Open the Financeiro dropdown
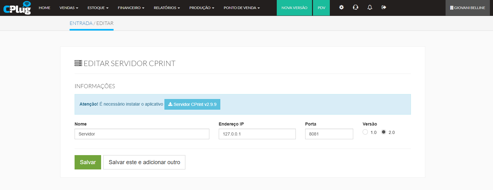 pos(131,8)
